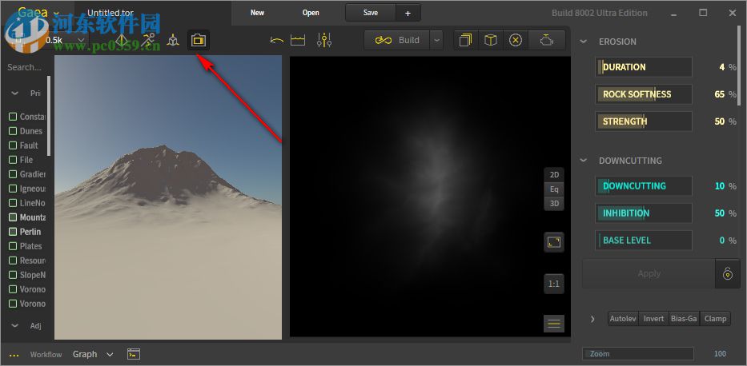Open the Gaea application menu dropdown
The width and height of the screenshot is (747, 366).
pyautogui.click(x=39, y=13)
